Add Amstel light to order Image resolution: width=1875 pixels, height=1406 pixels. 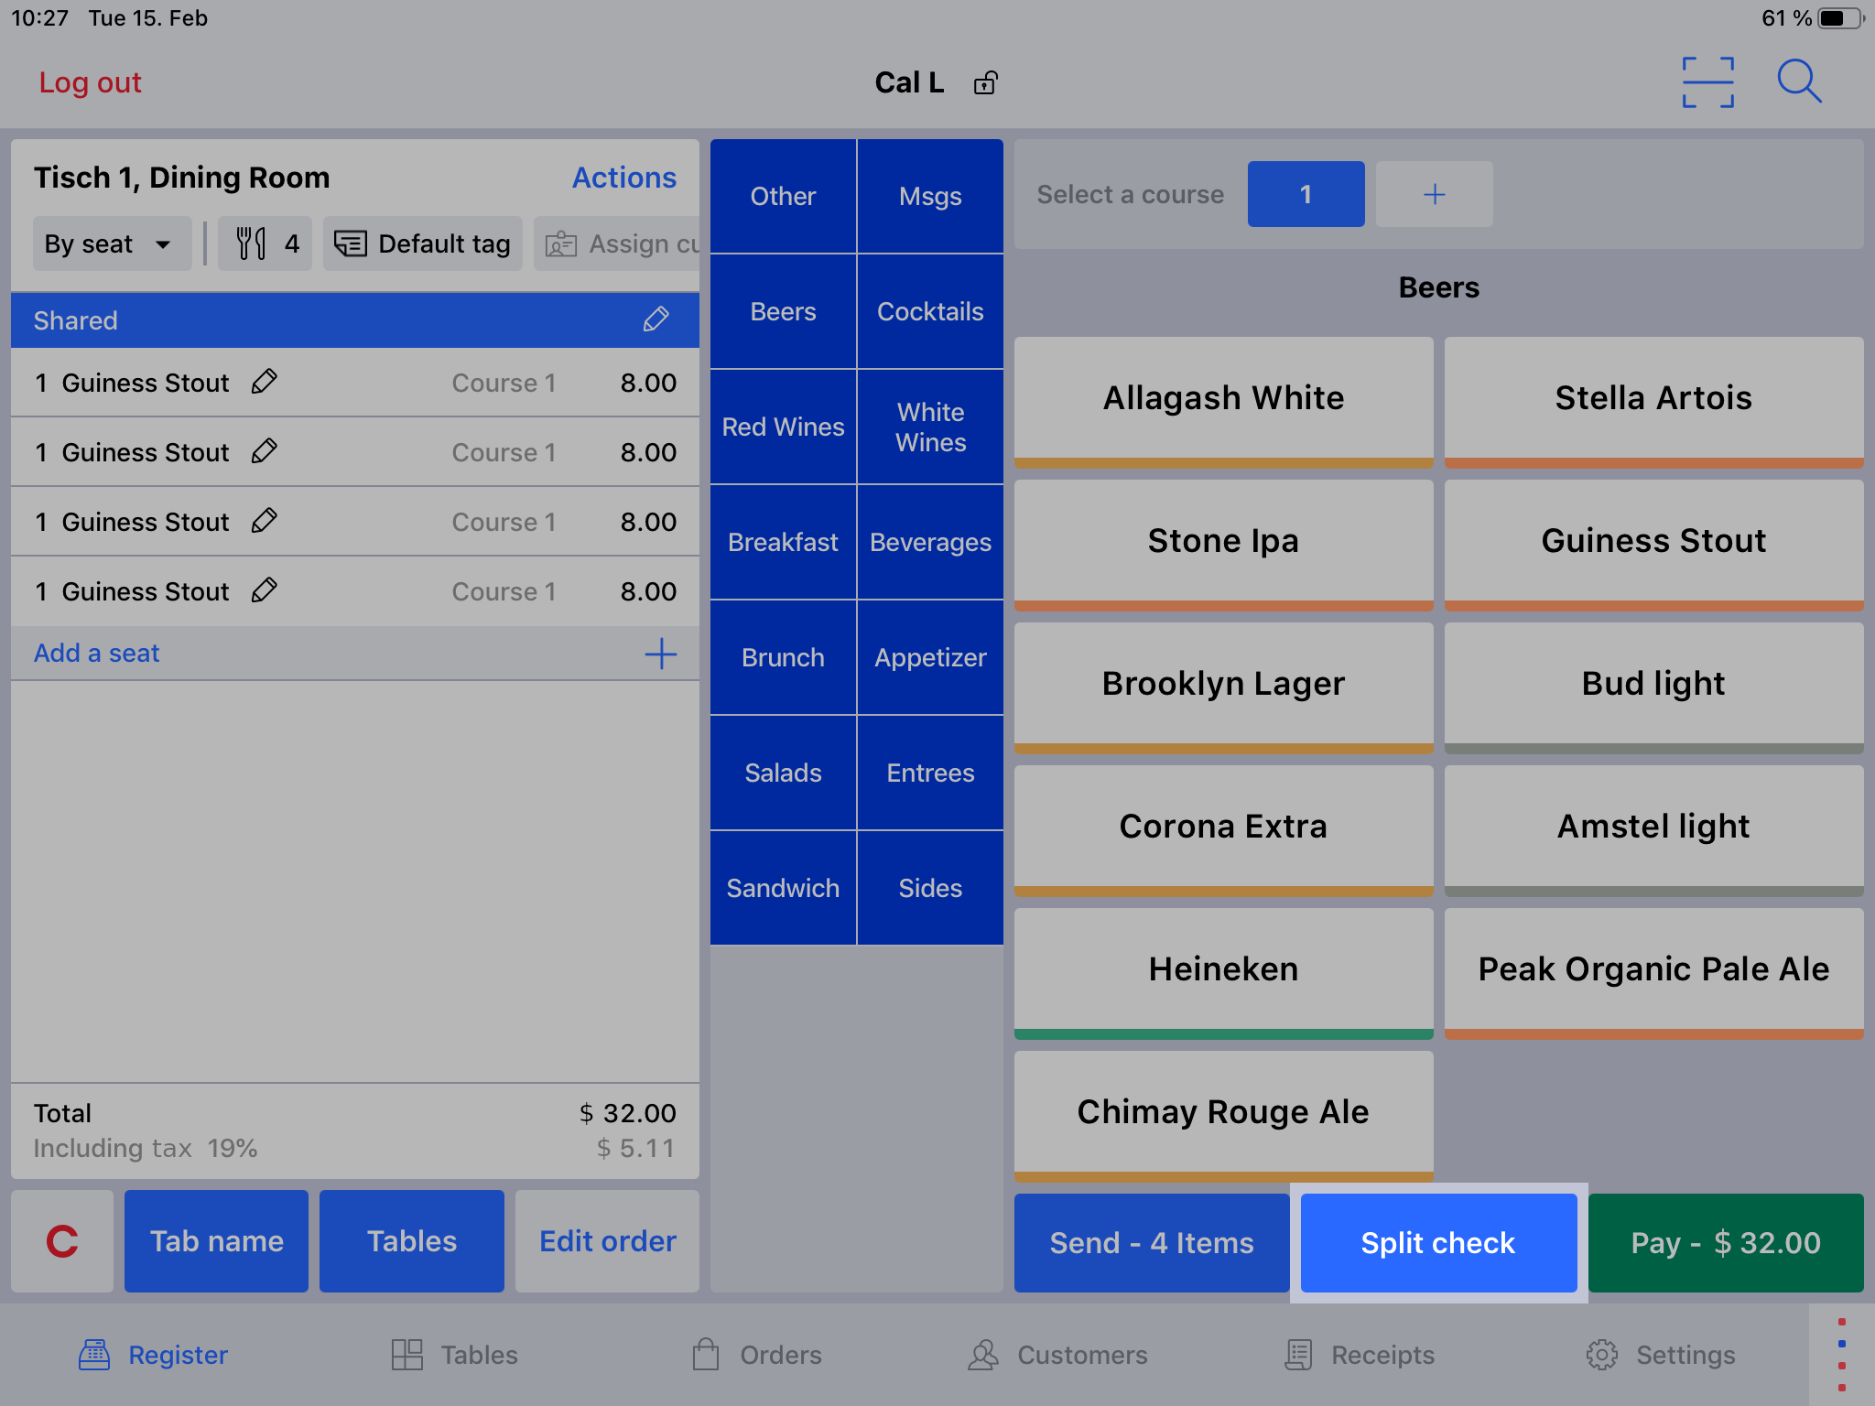coord(1653,829)
